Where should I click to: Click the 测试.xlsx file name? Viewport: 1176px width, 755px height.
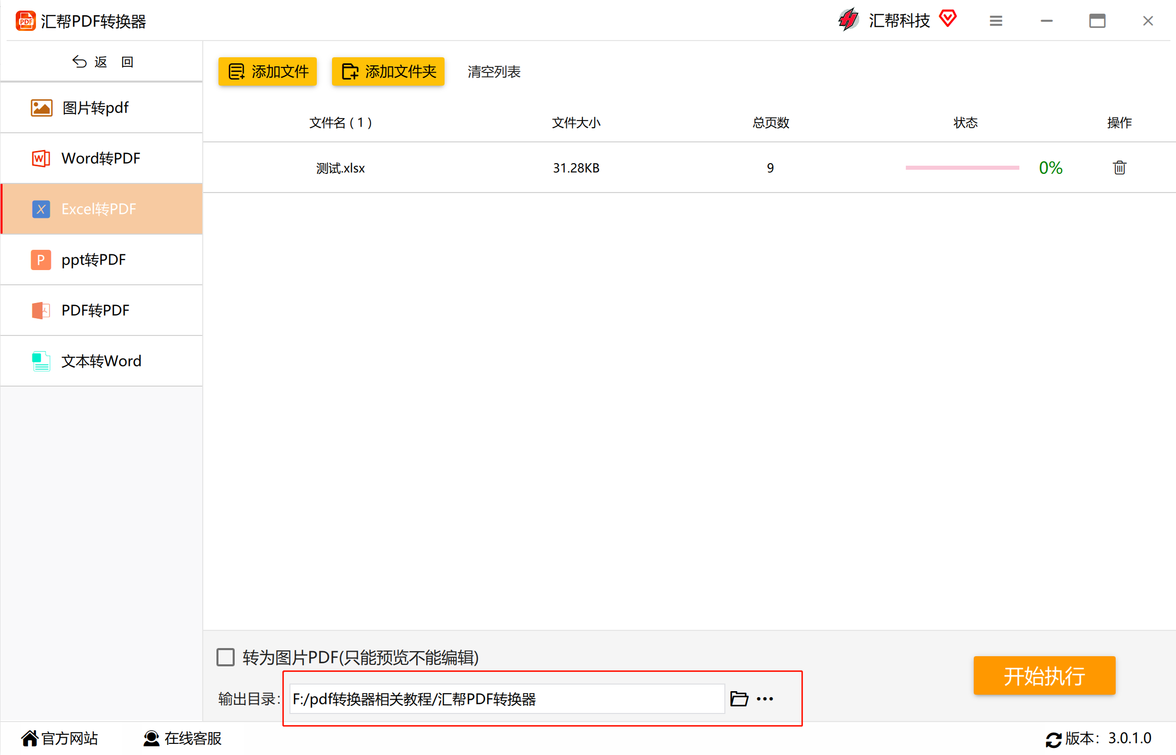pyautogui.click(x=341, y=168)
